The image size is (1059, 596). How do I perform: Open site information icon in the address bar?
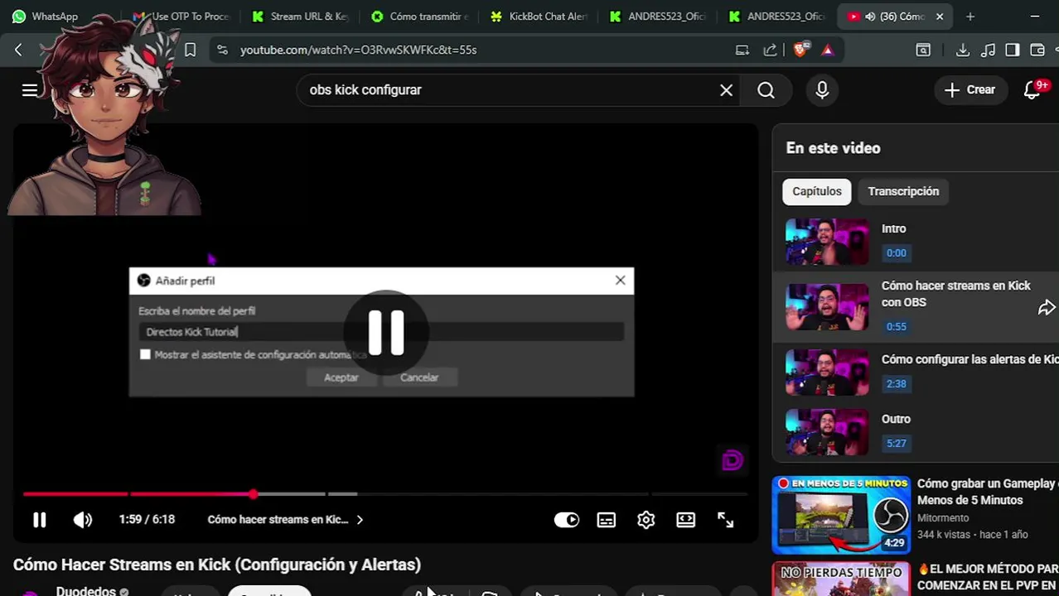(x=221, y=50)
